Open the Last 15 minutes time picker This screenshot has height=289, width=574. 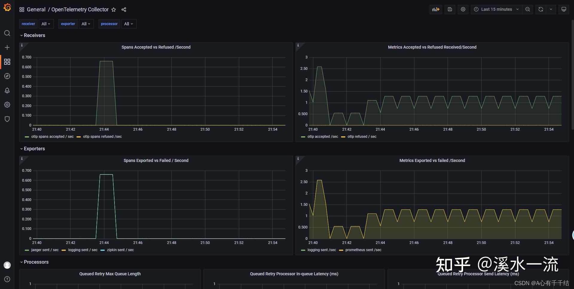tap(496, 9)
